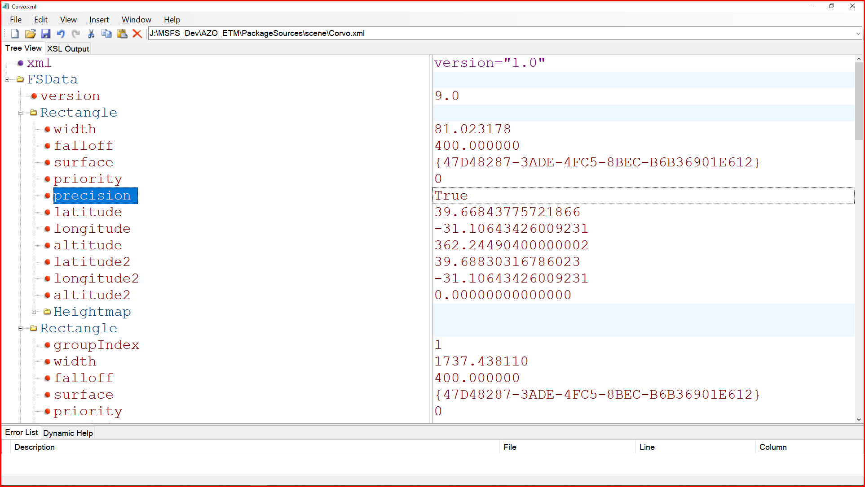Switch to the XSL Output tab
The height and width of the screenshot is (487, 865).
[x=68, y=49]
